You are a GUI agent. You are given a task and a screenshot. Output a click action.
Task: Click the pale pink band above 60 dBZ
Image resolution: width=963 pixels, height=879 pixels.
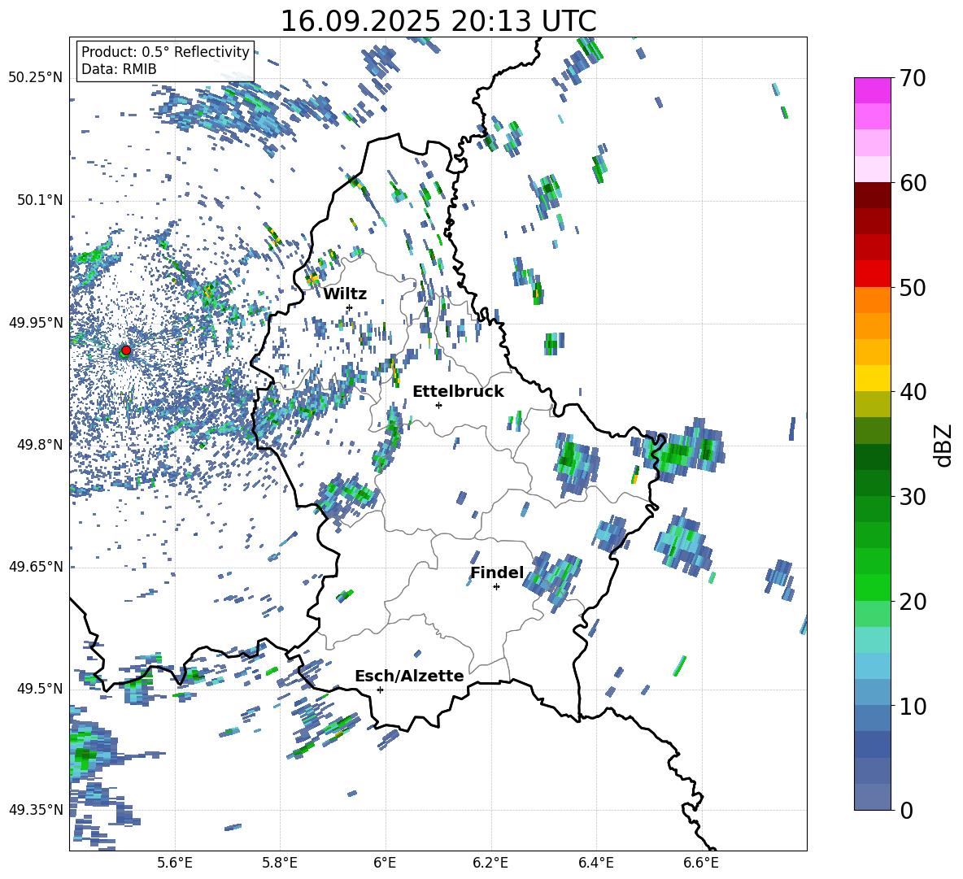click(x=872, y=169)
